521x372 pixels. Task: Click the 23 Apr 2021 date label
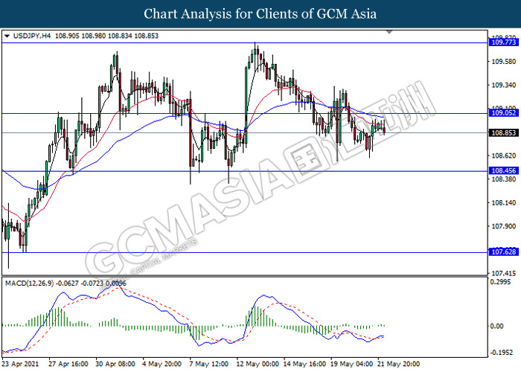21,364
